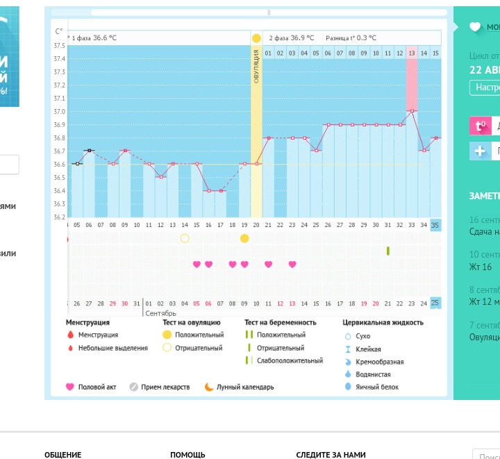The width and height of the screenshot is (500, 459).
Task: Click the pink heart legend icon for Половой акт
Action: point(70,387)
